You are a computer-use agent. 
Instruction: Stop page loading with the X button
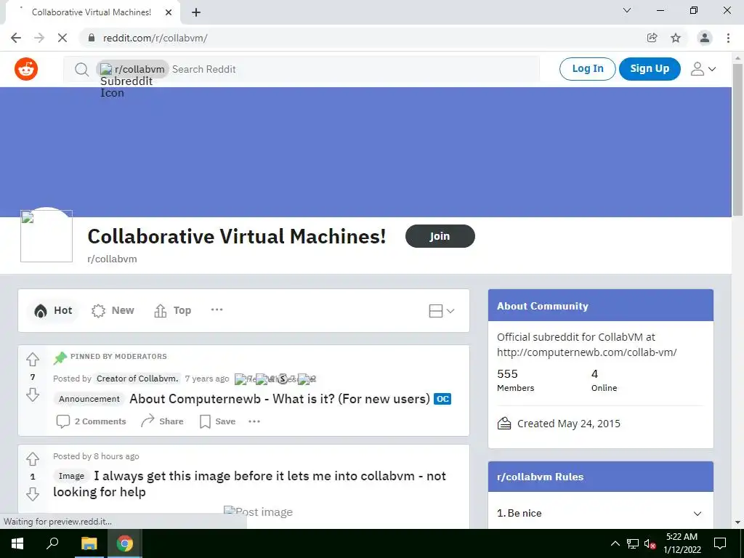[62, 38]
